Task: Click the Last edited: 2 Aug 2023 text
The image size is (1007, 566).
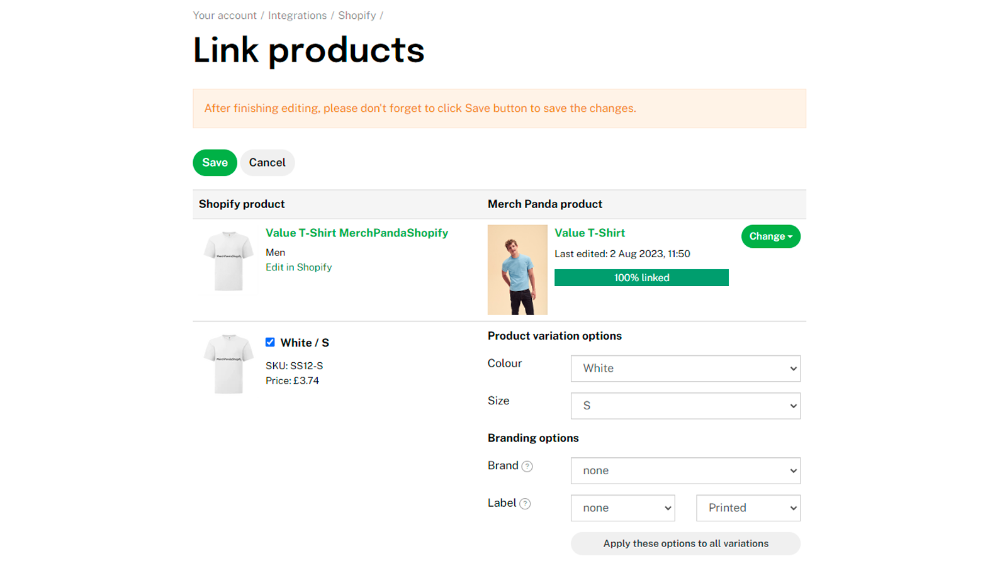Action: coord(622,253)
